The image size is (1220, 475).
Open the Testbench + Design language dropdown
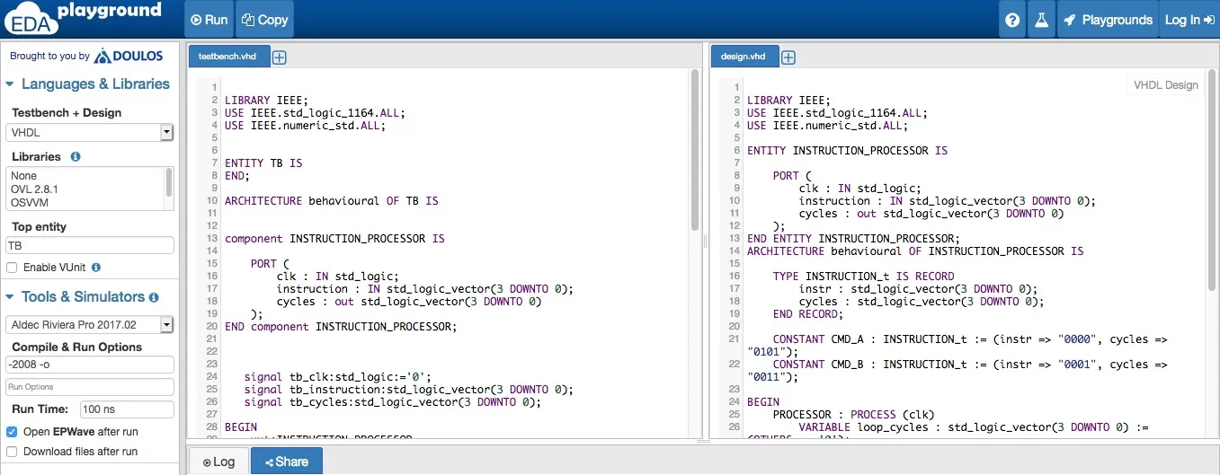coord(89,132)
